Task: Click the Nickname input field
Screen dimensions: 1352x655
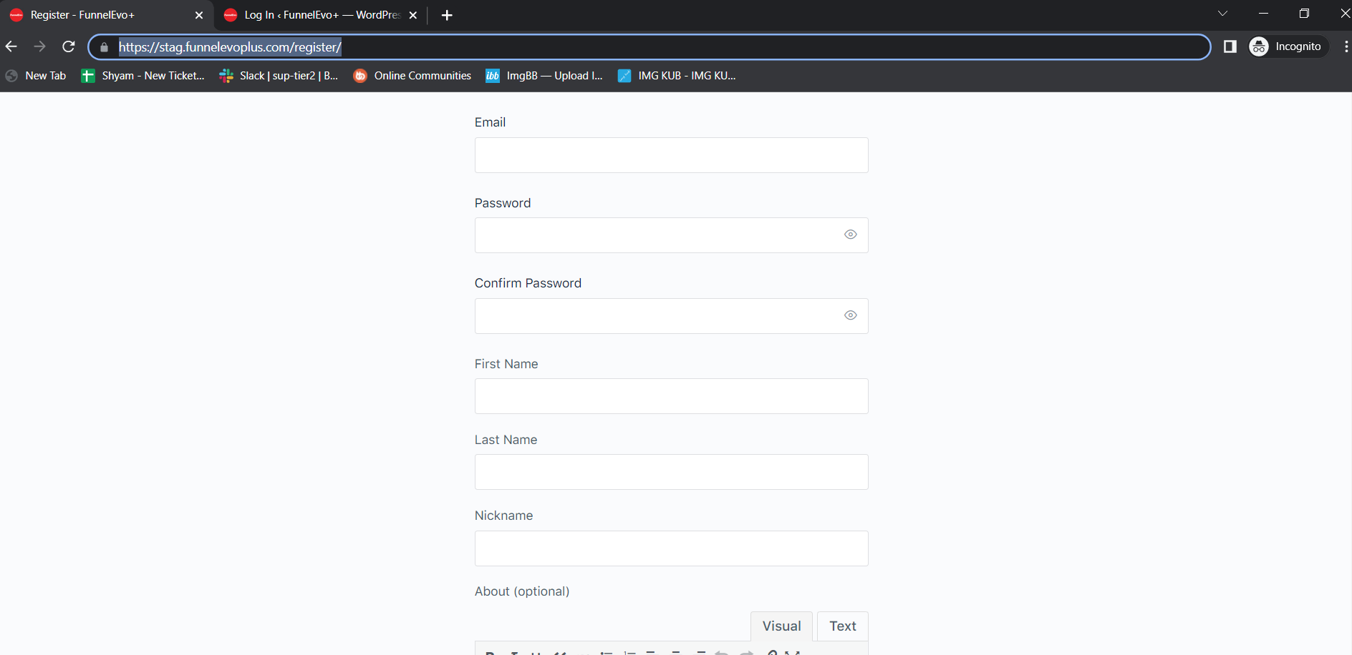Action: click(x=671, y=548)
